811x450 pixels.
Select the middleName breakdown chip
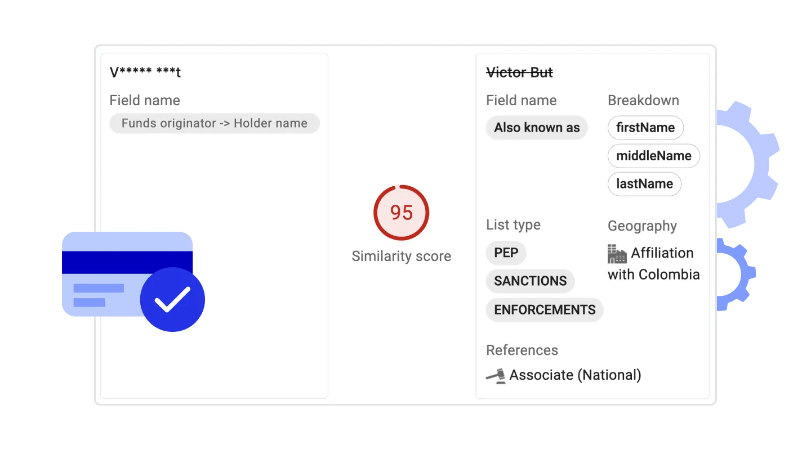(653, 156)
